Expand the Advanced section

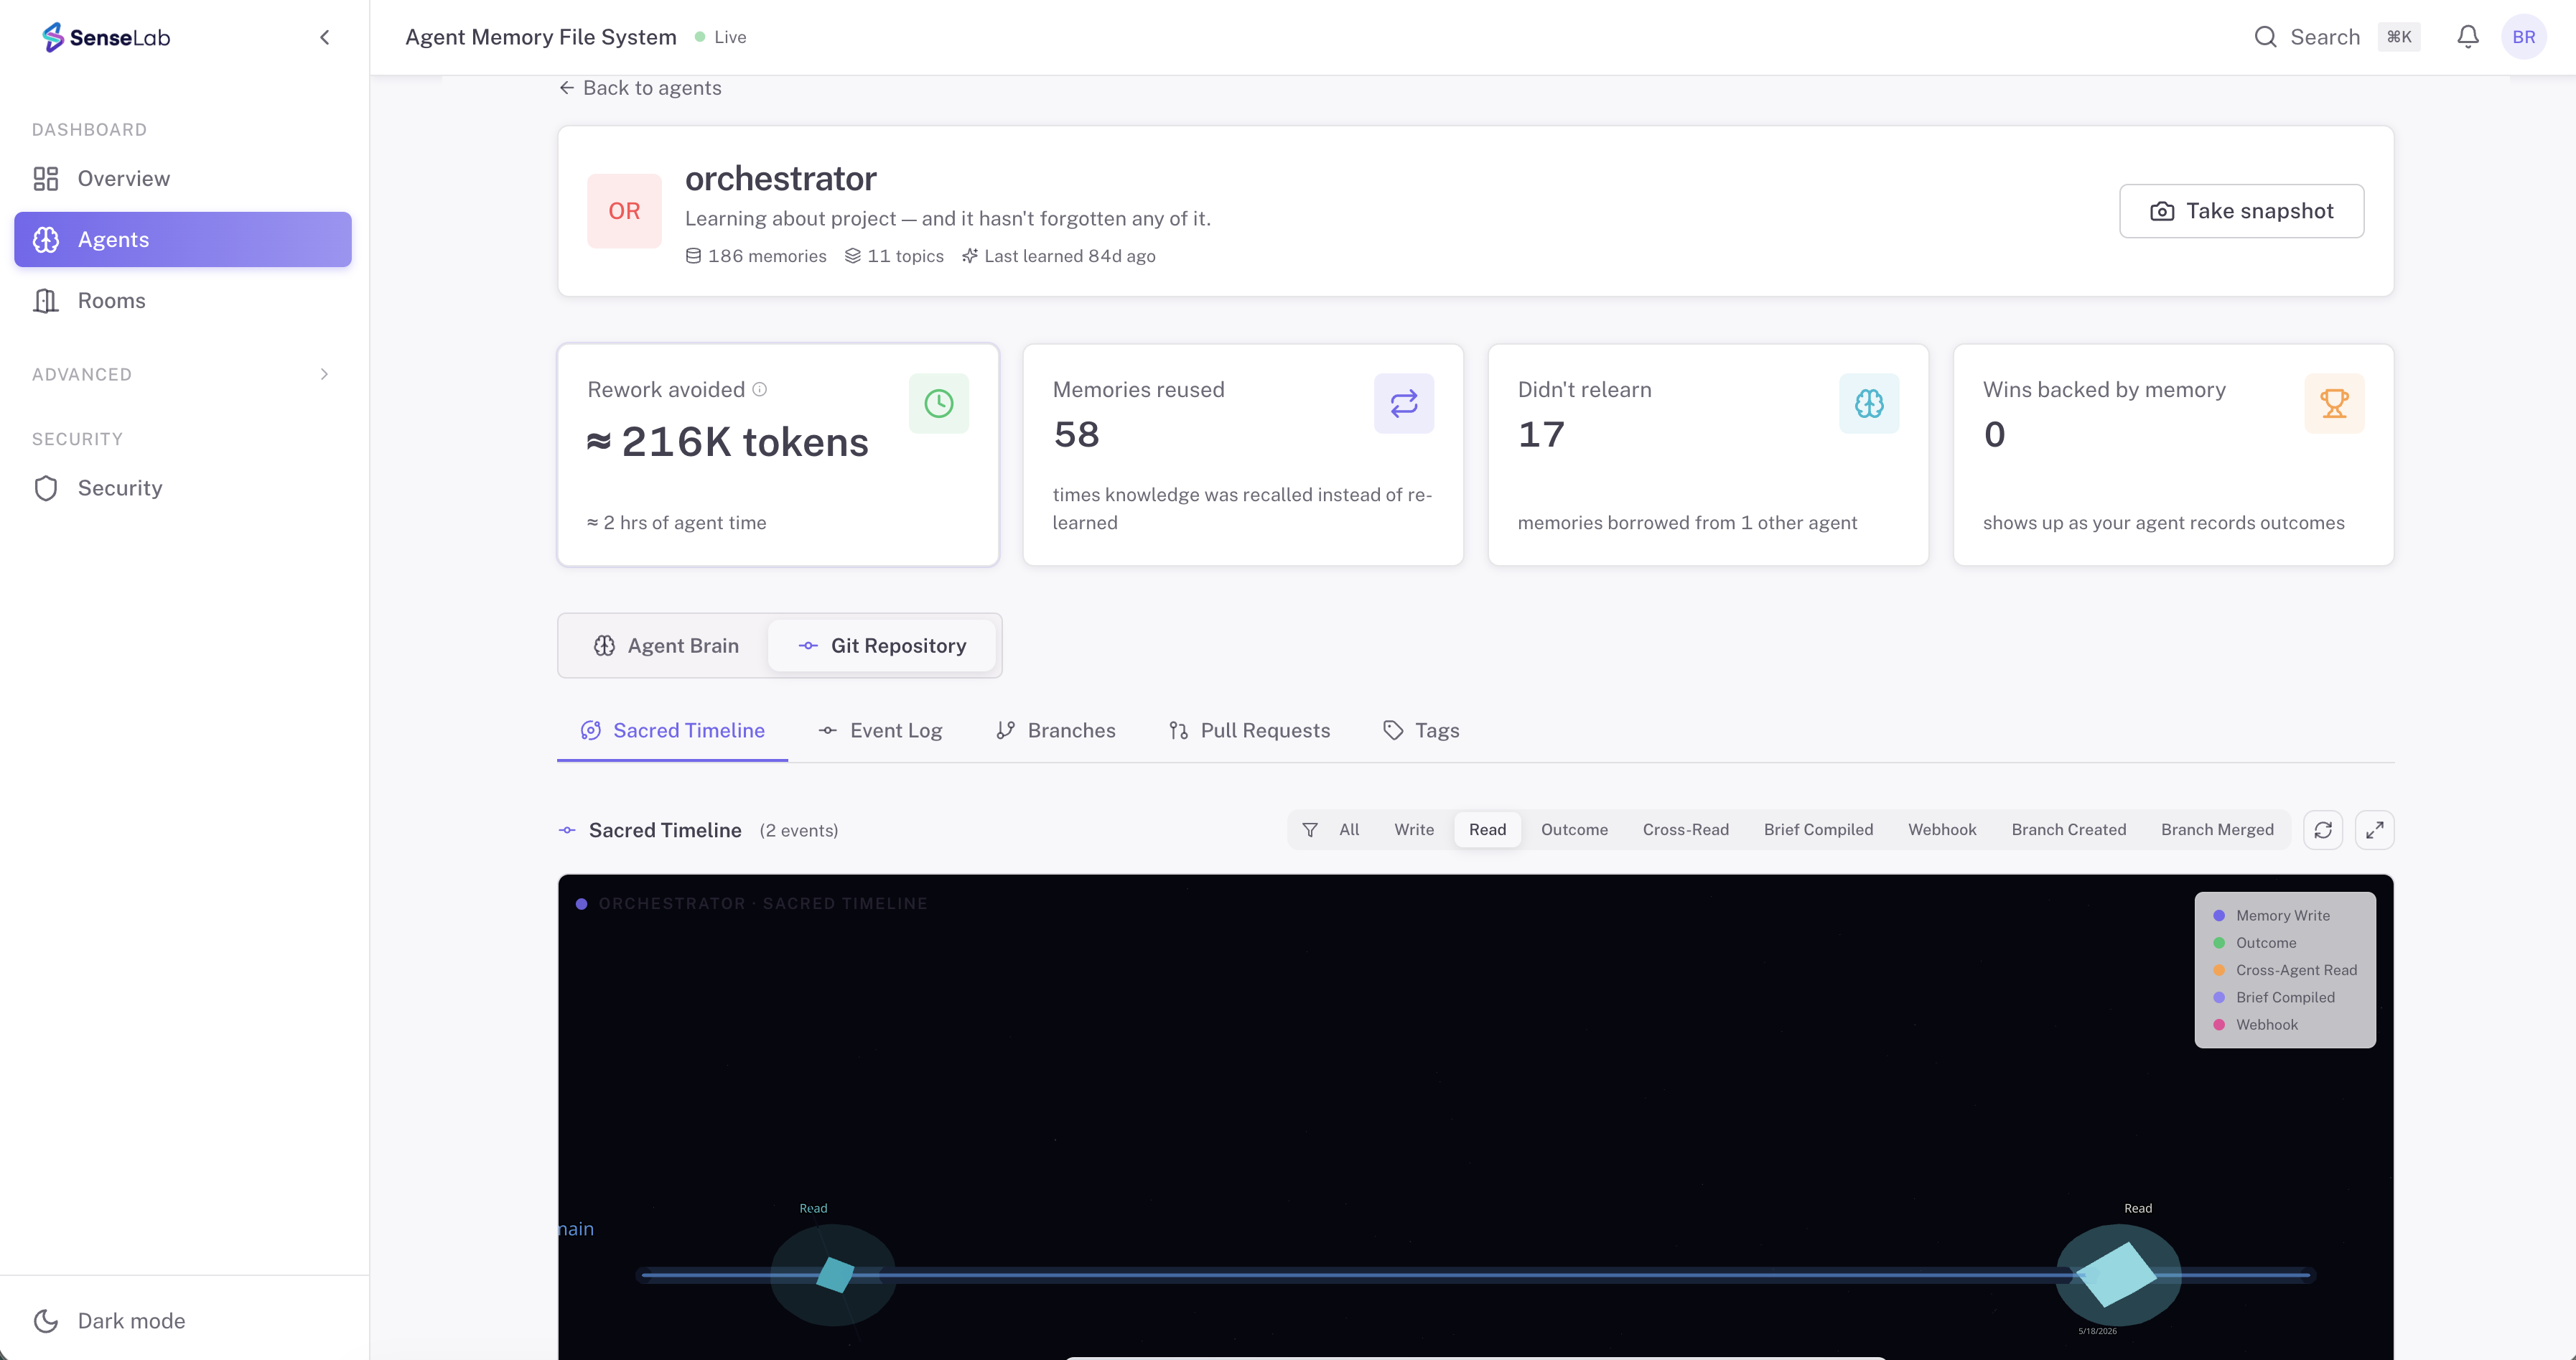pos(183,374)
